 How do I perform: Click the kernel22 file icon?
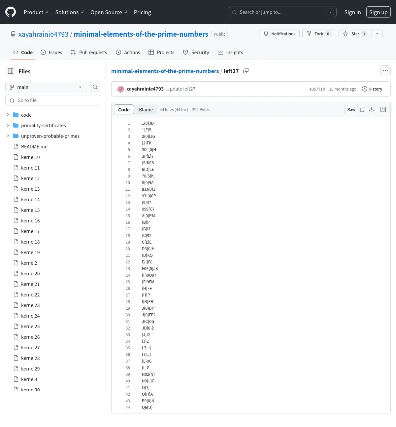click(x=16, y=294)
